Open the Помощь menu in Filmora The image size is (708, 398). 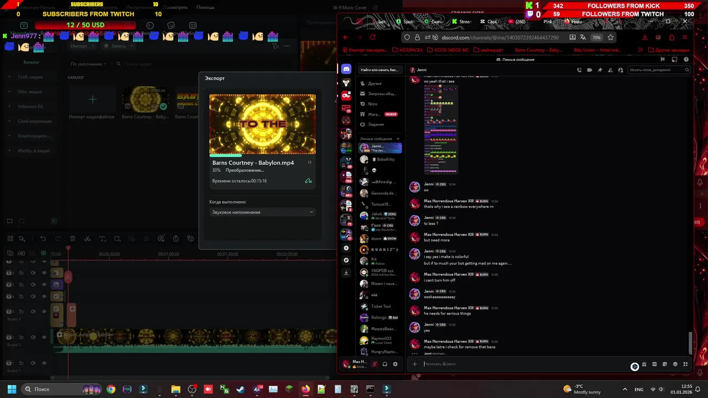pos(205,7)
